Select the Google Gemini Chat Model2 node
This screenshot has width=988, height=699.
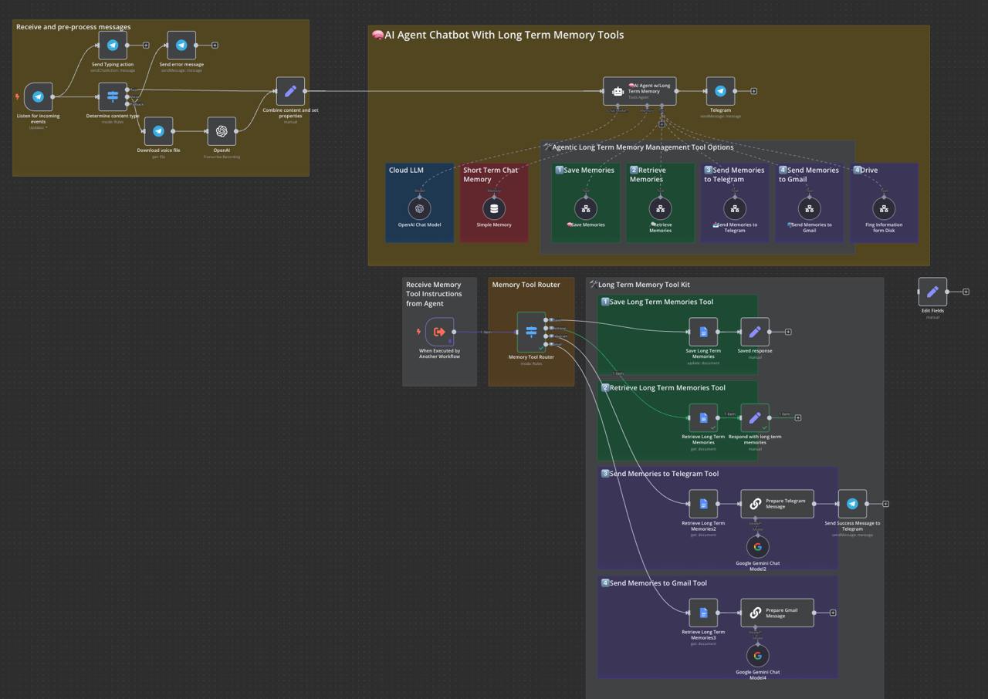tap(757, 547)
